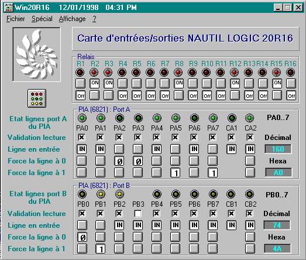Click relay R1 red LED indicator
This screenshot has height=260, width=306.
80,73
